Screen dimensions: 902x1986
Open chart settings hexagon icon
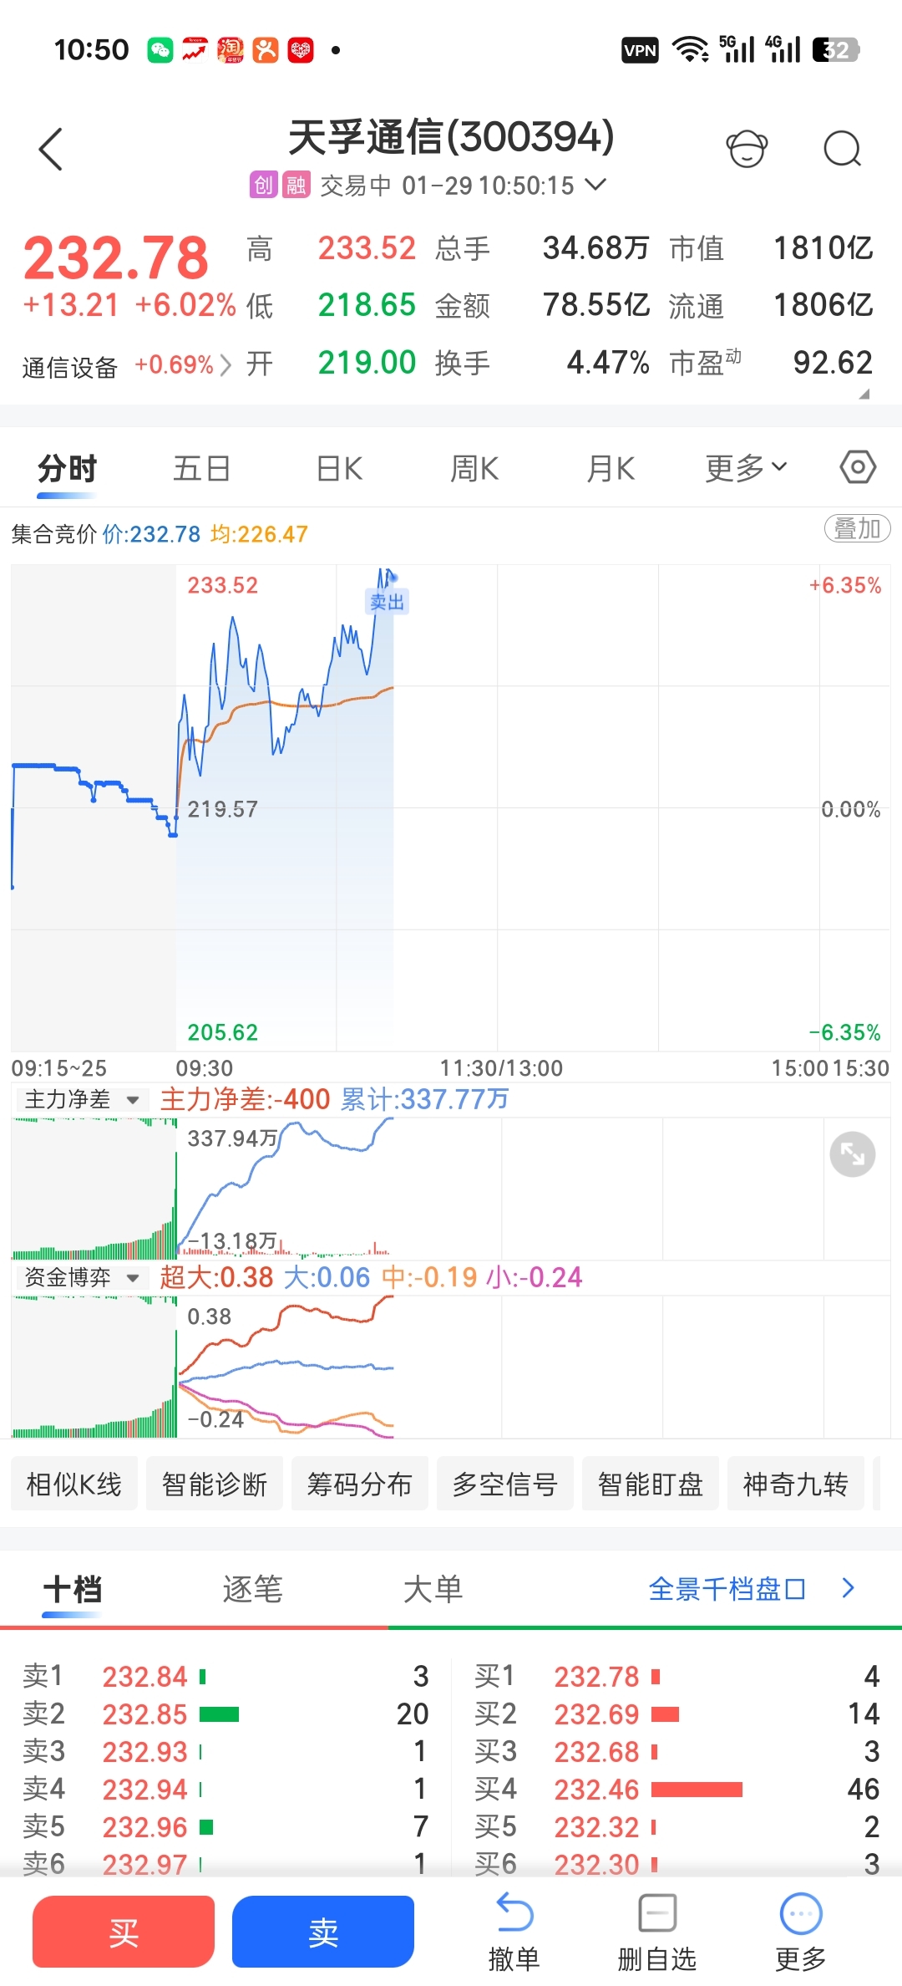[858, 467]
